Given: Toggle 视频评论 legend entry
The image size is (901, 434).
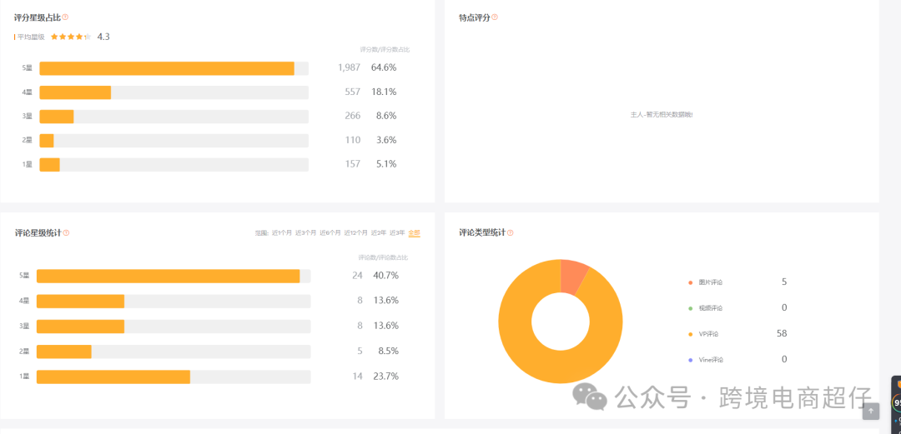Looking at the screenshot, I should point(706,308).
